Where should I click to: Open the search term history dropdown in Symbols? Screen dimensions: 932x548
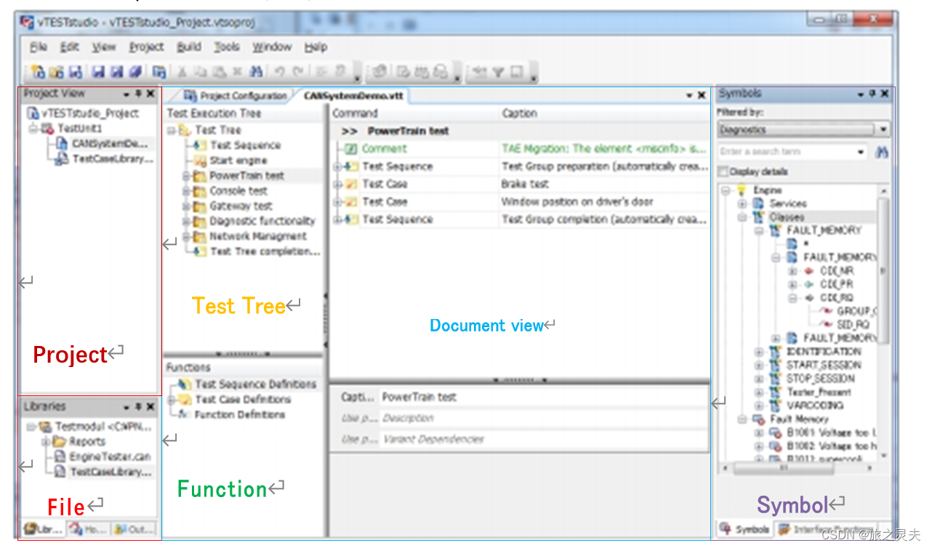(x=861, y=152)
